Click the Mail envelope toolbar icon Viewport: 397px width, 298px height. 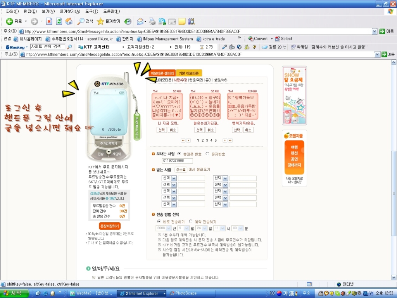coord(140,22)
